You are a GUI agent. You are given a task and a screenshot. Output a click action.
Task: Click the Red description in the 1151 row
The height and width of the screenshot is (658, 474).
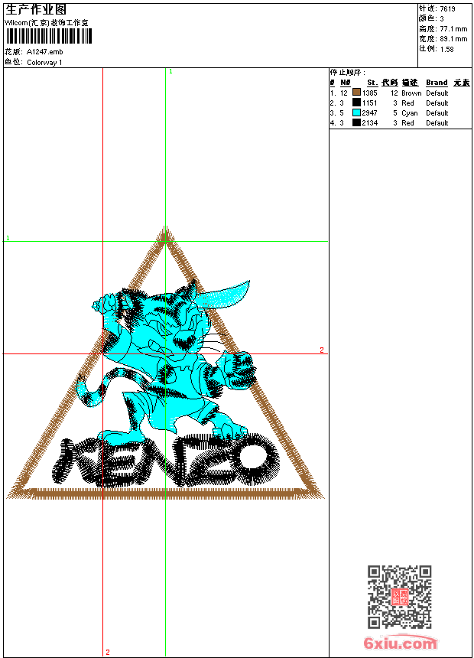click(x=407, y=103)
